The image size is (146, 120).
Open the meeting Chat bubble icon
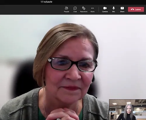click(x=75, y=8)
